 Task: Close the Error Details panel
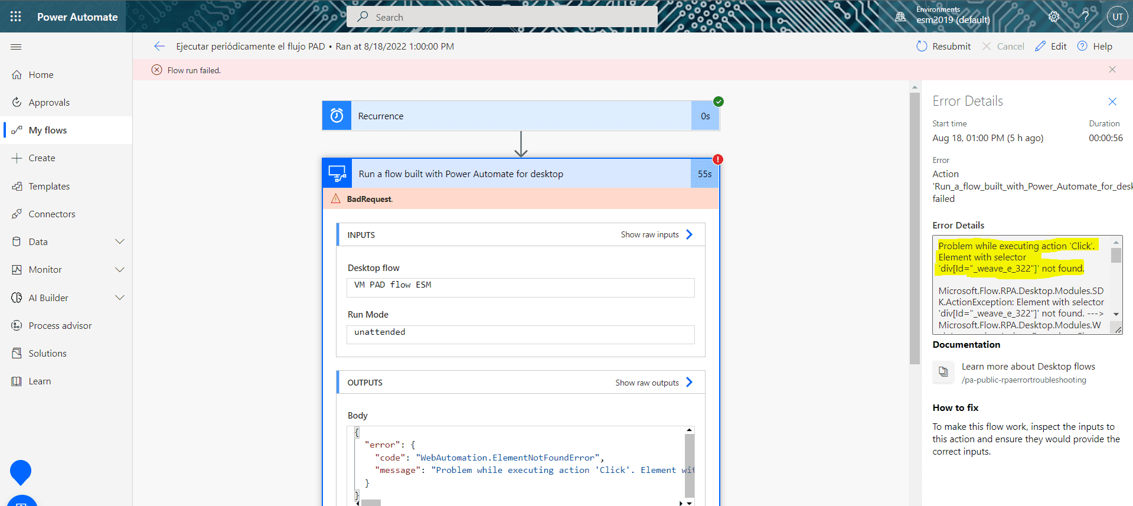click(x=1112, y=102)
